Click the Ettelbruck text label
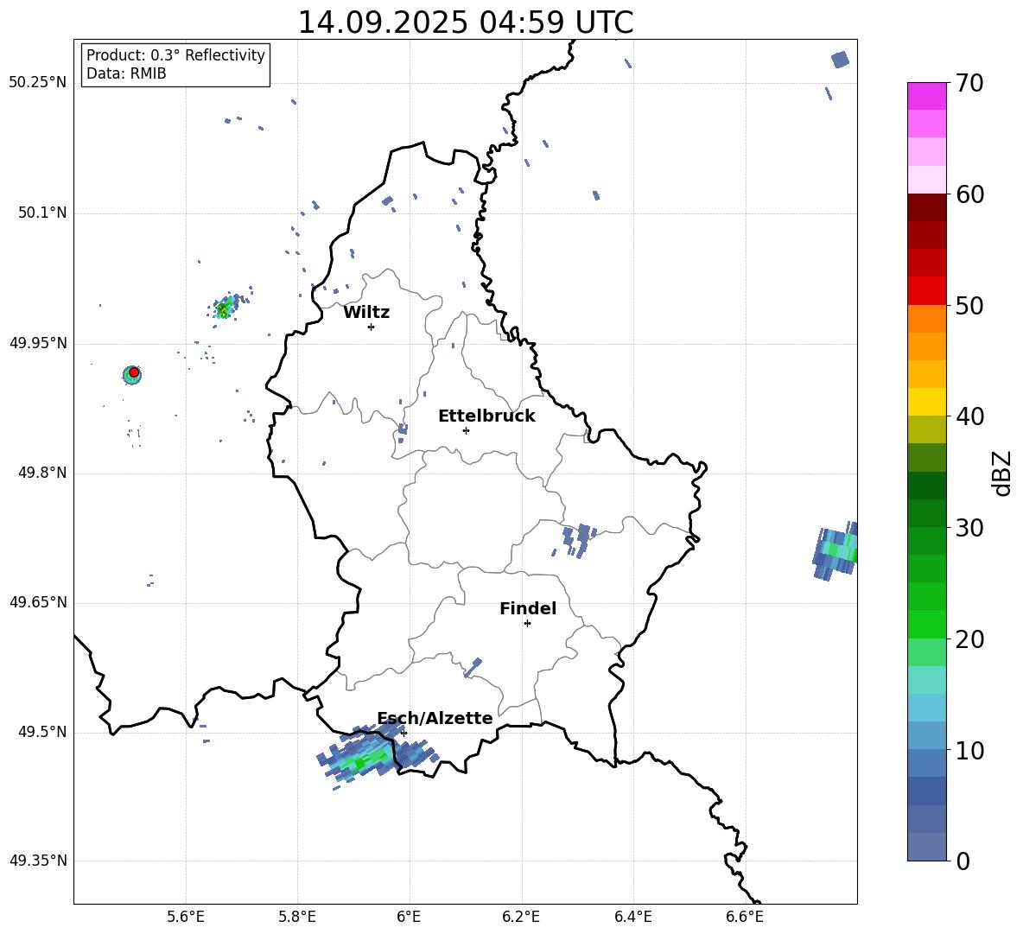This screenshot has height=934, width=1023. [486, 416]
